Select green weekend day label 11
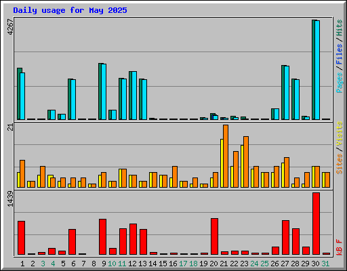Image resolution: width=347 pixels, height=271 pixels. [122, 264]
